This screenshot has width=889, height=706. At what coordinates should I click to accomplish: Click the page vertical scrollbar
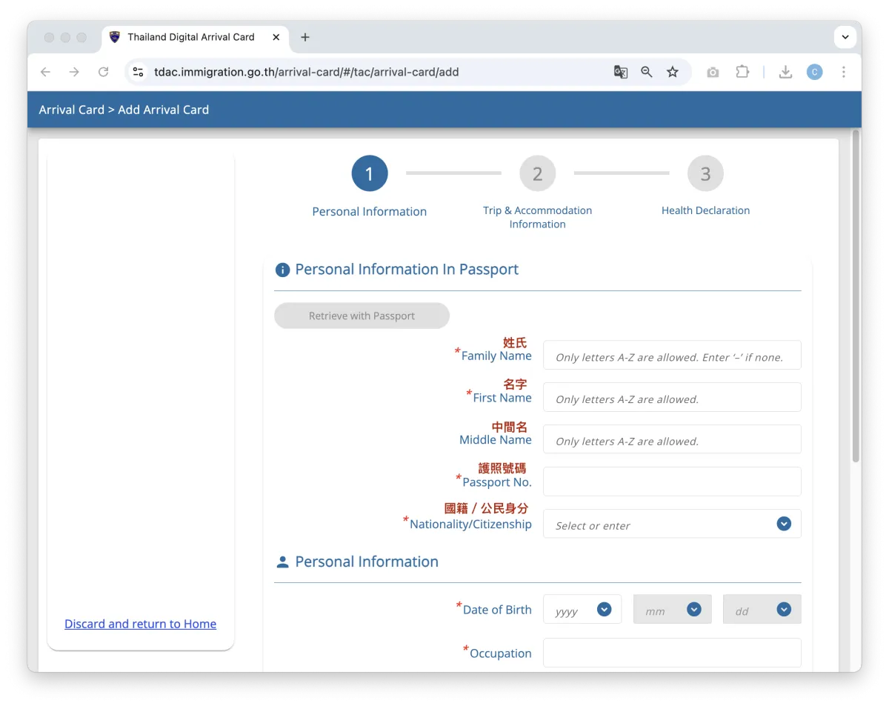tap(856, 296)
